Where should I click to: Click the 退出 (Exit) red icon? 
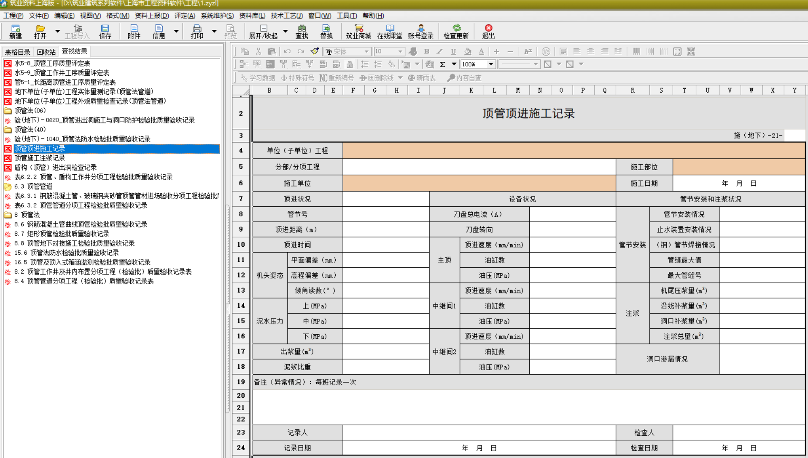pos(488,32)
